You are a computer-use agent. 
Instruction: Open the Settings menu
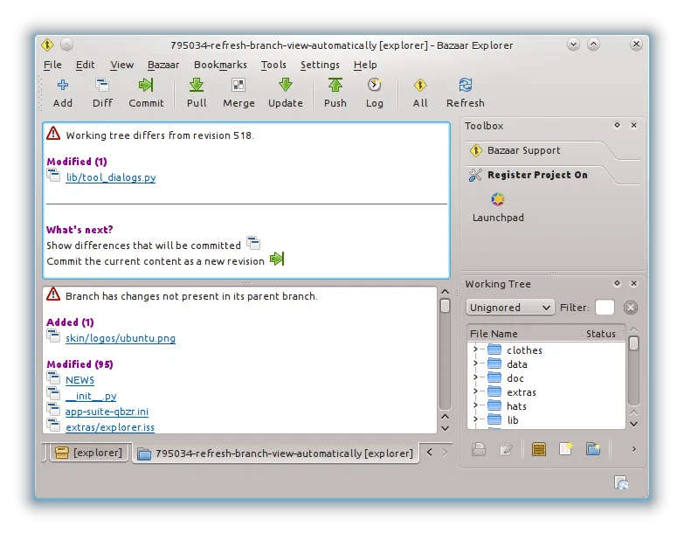[320, 65]
